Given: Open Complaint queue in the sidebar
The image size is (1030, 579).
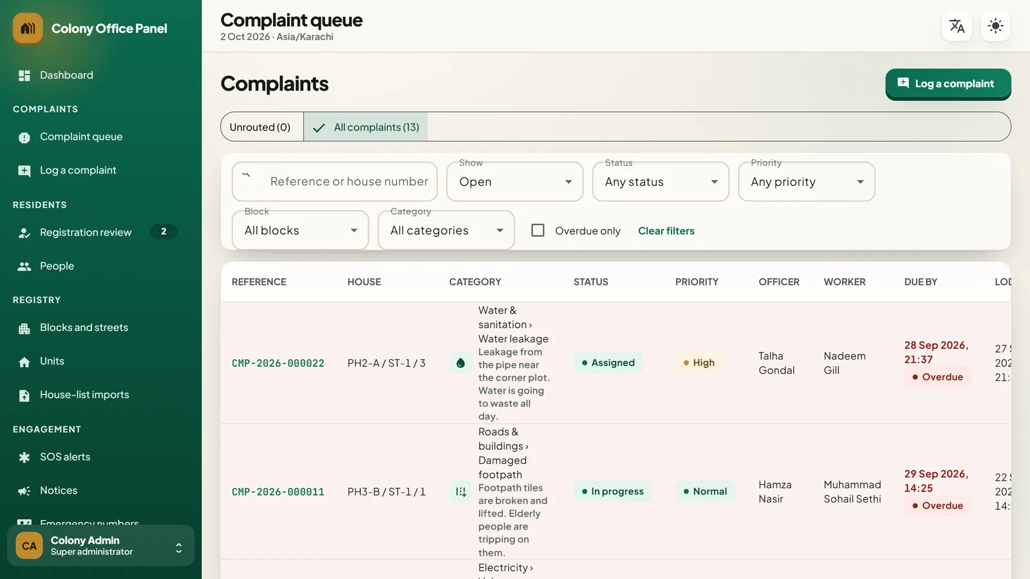Looking at the screenshot, I should pyautogui.click(x=100, y=137).
